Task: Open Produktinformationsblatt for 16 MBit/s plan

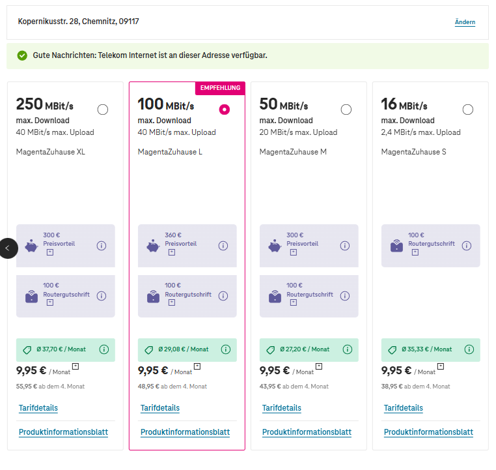Action: click(428, 432)
